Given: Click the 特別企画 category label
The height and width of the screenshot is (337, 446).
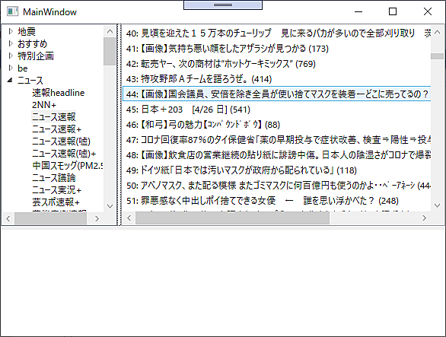Looking at the screenshot, I should 36,56.
